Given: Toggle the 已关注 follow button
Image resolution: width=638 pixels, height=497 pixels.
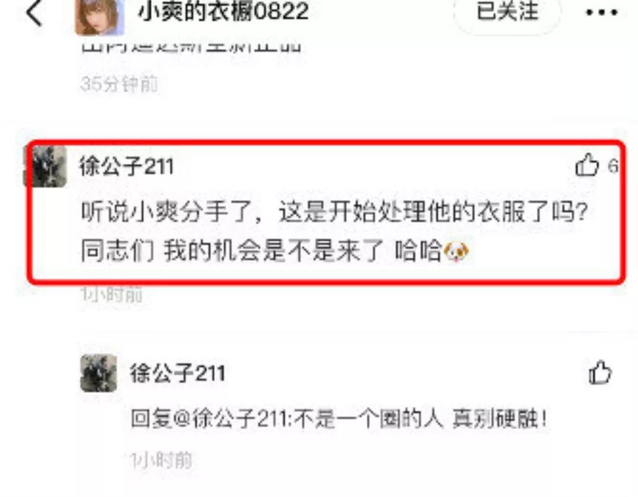Looking at the screenshot, I should pos(508,12).
